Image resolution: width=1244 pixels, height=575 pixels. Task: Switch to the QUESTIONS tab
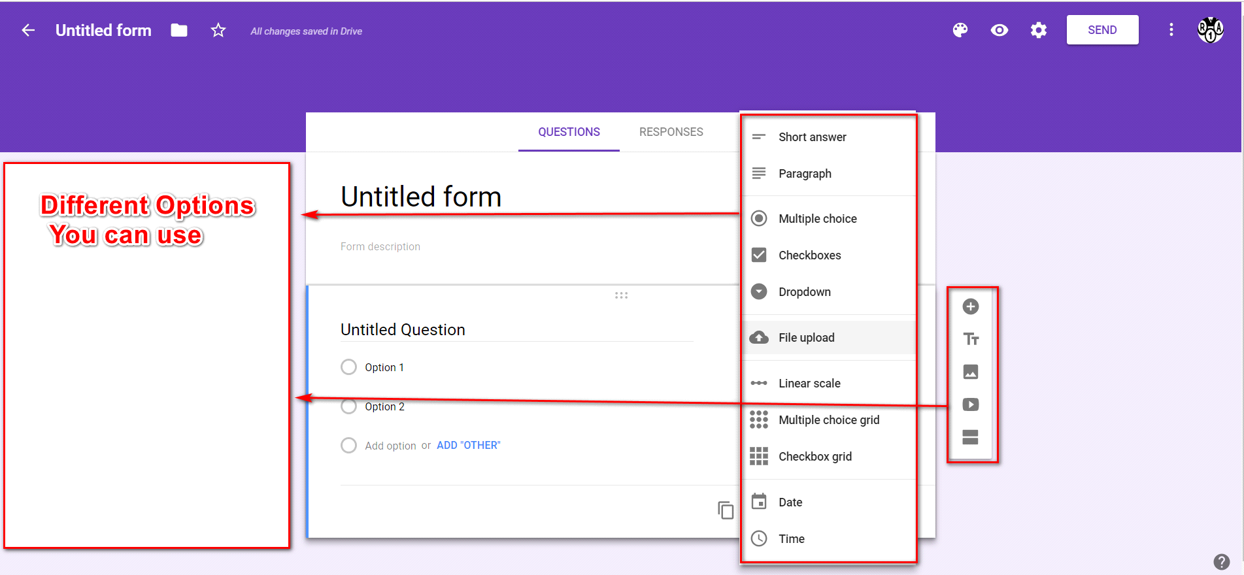point(569,132)
